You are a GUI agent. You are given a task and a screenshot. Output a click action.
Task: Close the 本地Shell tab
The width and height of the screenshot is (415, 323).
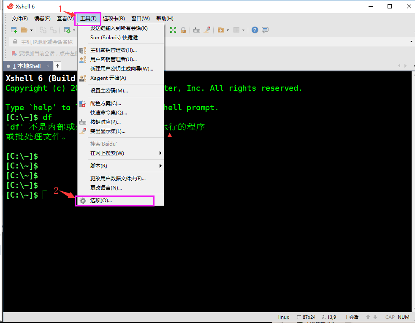point(48,66)
